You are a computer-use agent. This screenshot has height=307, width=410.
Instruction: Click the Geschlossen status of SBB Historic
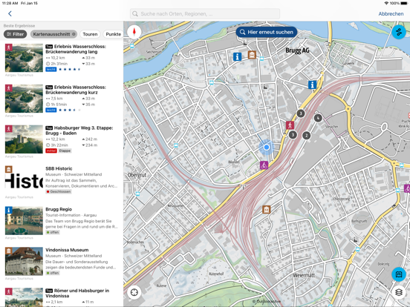[59, 191]
